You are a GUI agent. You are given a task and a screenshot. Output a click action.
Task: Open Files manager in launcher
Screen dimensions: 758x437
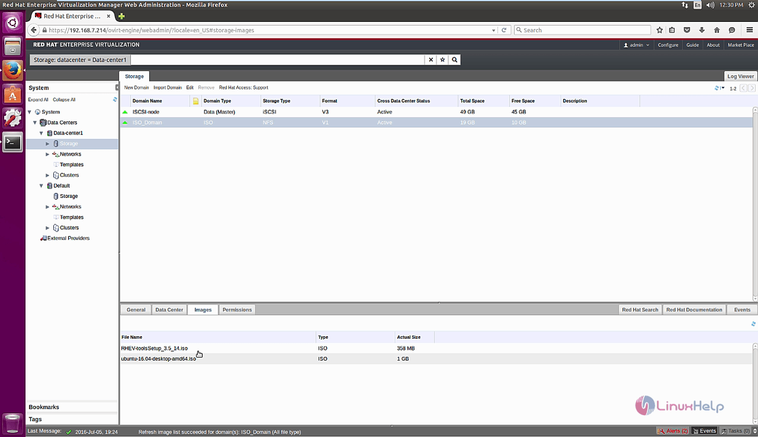(x=12, y=47)
